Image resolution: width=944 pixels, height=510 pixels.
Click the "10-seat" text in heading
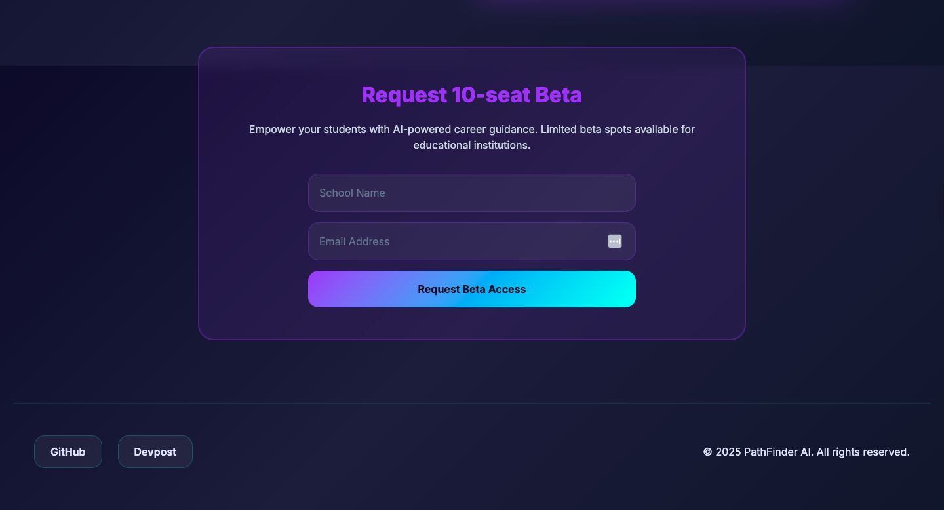[490, 95]
